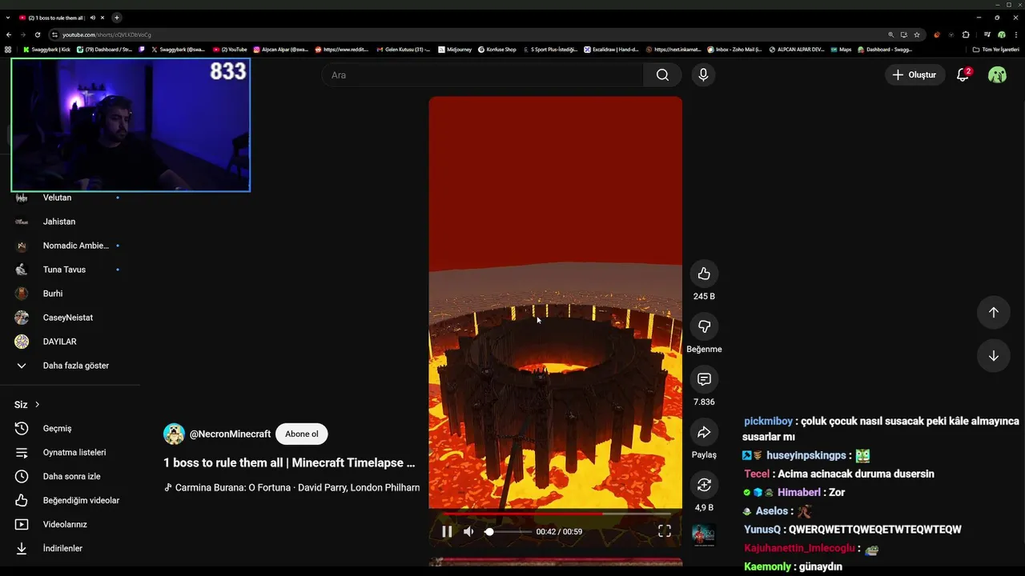Enter fullscreen on the short
1025x576 pixels.
664,531
